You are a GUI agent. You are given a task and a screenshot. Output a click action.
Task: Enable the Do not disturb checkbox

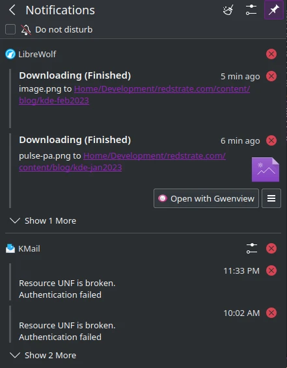point(10,29)
